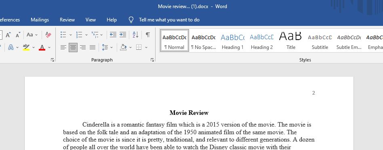Open bullet library dropdown arrow

[71, 35]
